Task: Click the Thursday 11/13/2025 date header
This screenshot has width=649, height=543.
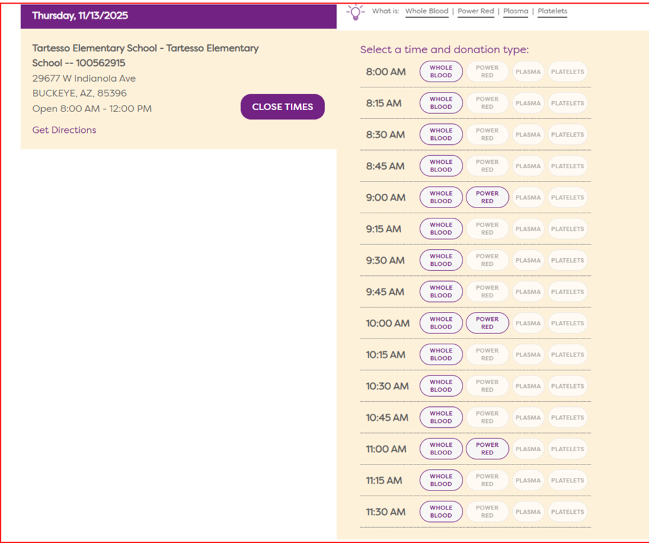Action: point(79,16)
